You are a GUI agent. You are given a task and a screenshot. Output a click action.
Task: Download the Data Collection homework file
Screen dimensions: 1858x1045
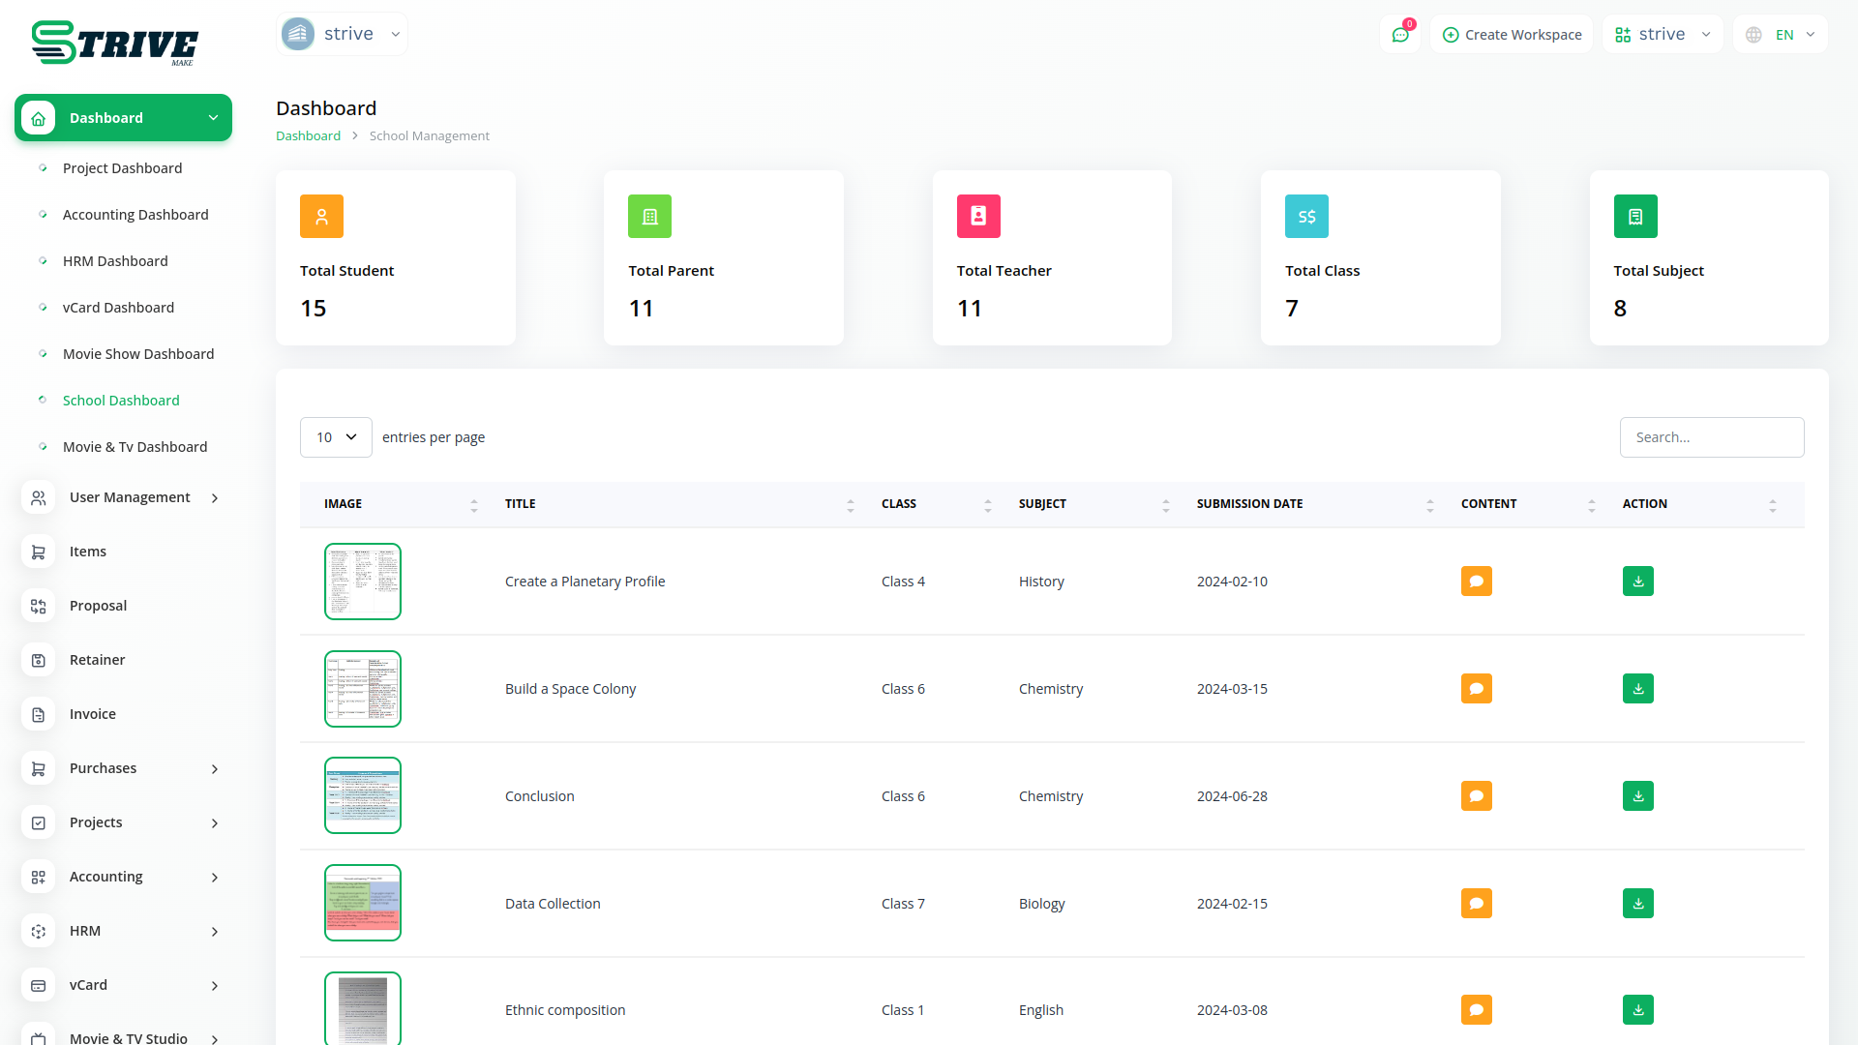point(1637,904)
